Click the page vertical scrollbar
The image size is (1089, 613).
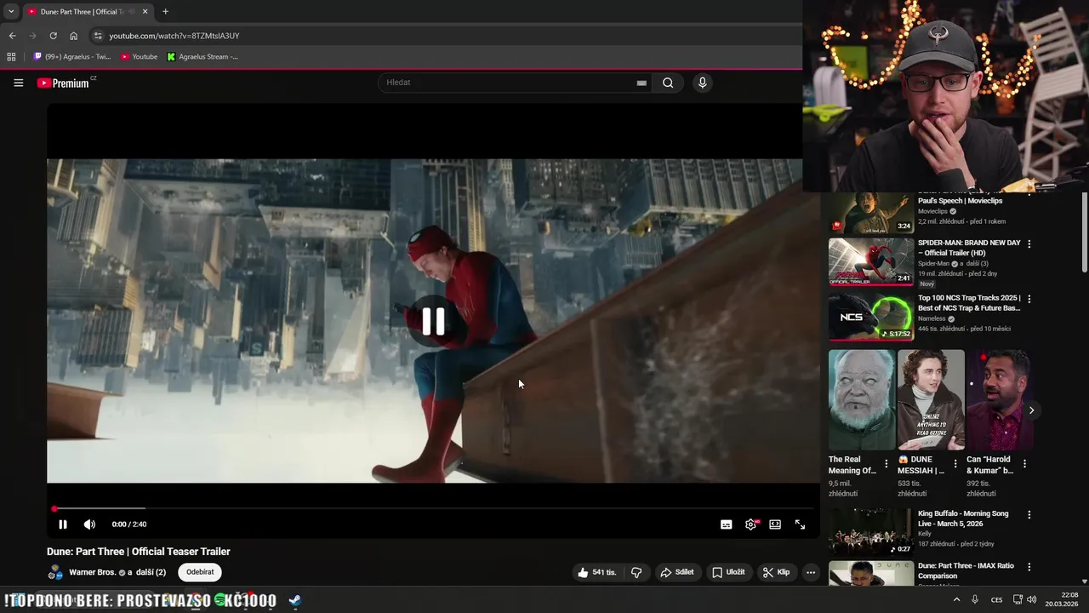click(1085, 232)
